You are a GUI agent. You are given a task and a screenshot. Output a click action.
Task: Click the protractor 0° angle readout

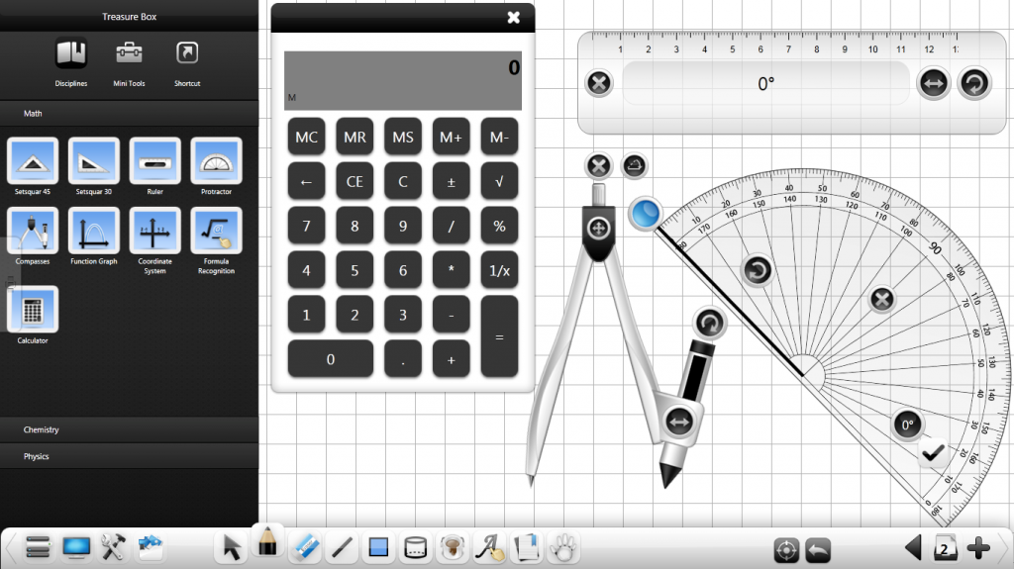click(907, 425)
